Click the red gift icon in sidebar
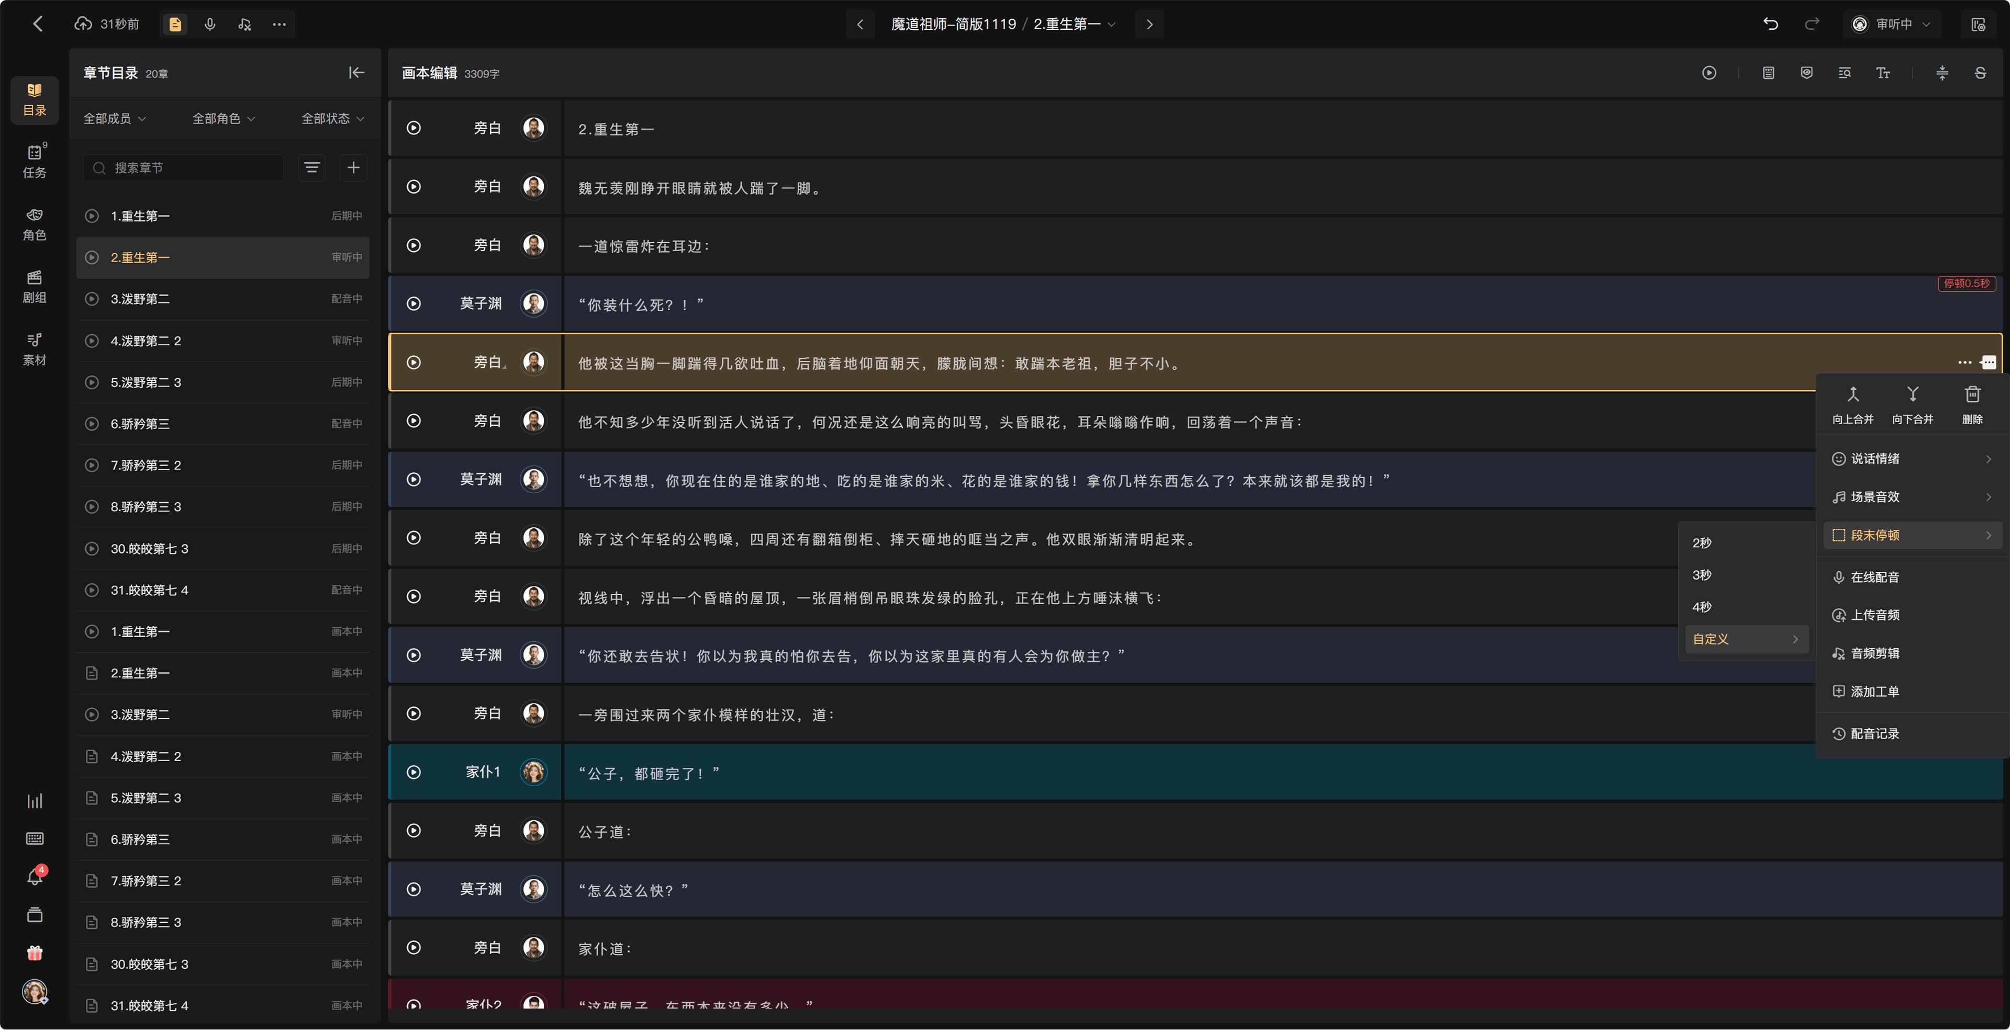The width and height of the screenshot is (2010, 1030). click(x=35, y=953)
